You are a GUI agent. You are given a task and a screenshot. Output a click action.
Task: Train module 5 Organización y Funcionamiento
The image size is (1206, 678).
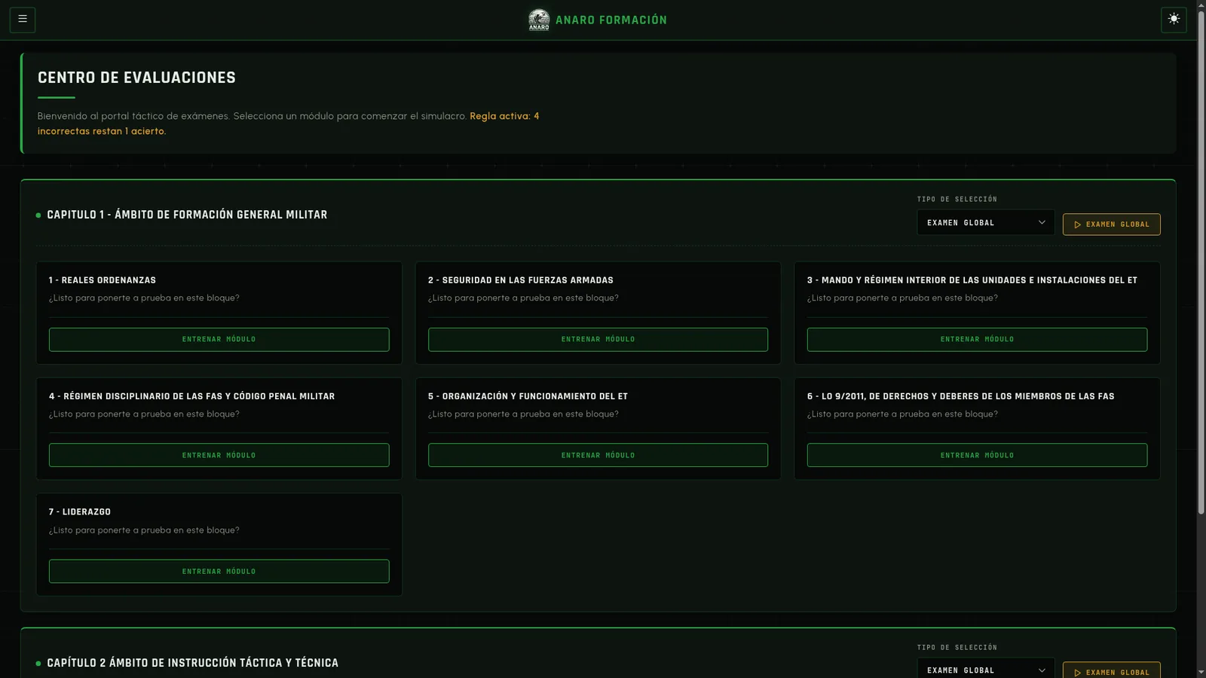click(x=598, y=455)
